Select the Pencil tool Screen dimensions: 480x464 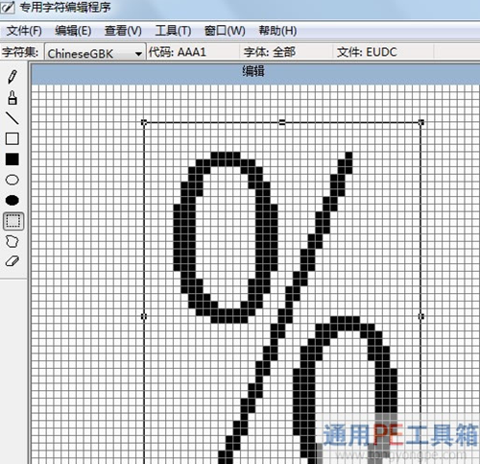pyautogui.click(x=12, y=77)
